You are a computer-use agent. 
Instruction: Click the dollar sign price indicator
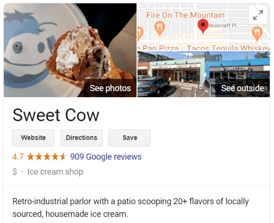pyautogui.click(x=15, y=171)
